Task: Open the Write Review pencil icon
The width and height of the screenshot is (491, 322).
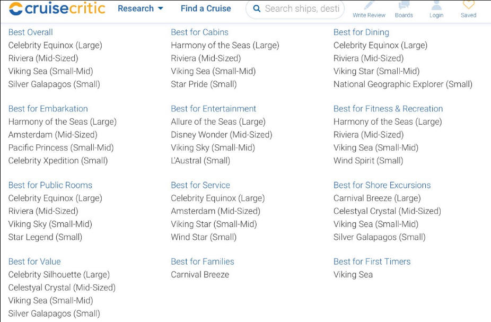Action: (369, 5)
